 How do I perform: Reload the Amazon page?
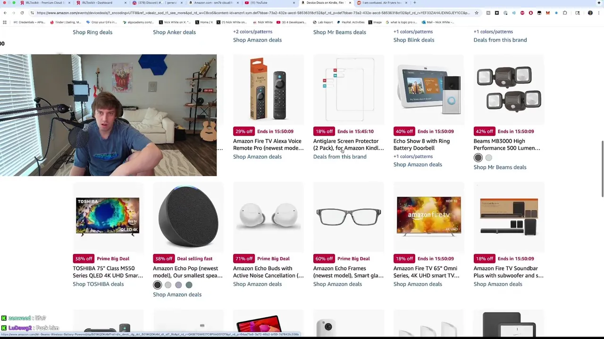tap(22, 13)
